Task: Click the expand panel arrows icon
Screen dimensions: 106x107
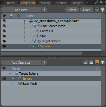Action: click(96, 3)
